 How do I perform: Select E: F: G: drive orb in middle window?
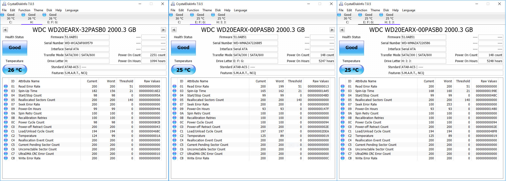point(192,15)
